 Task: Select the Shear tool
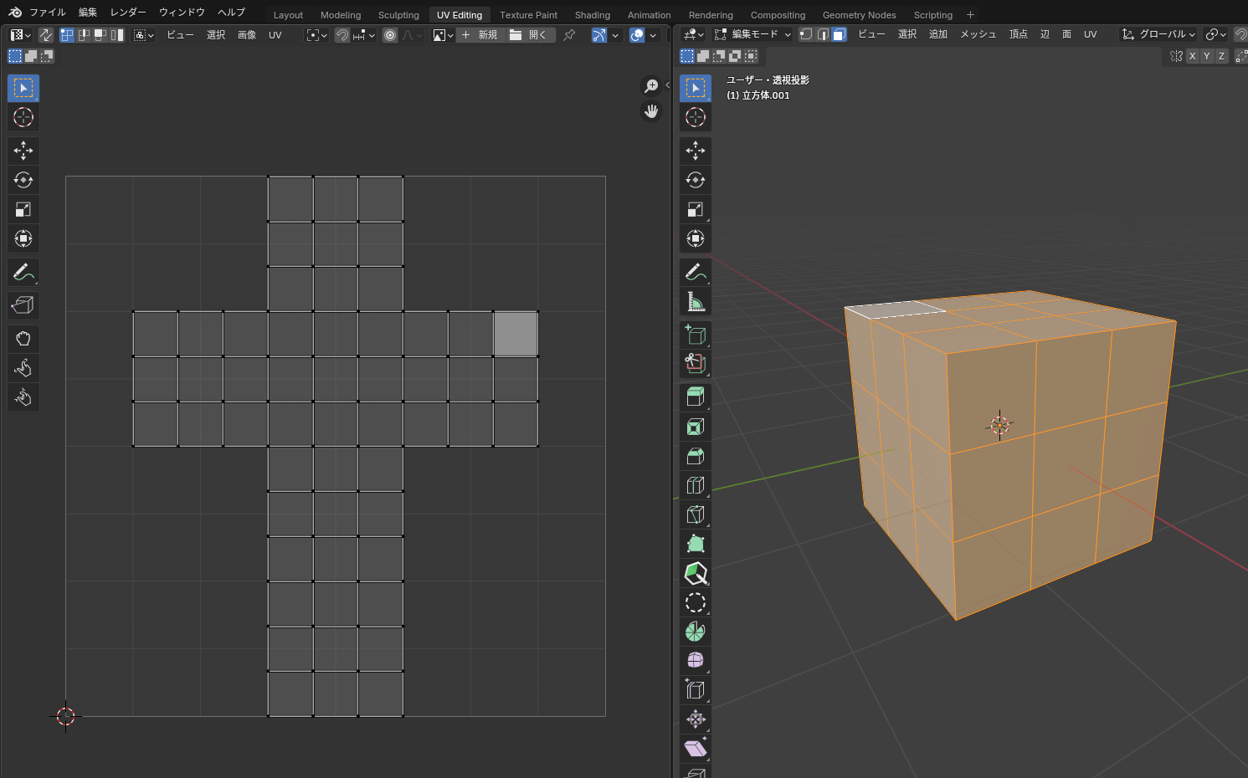tap(696, 748)
